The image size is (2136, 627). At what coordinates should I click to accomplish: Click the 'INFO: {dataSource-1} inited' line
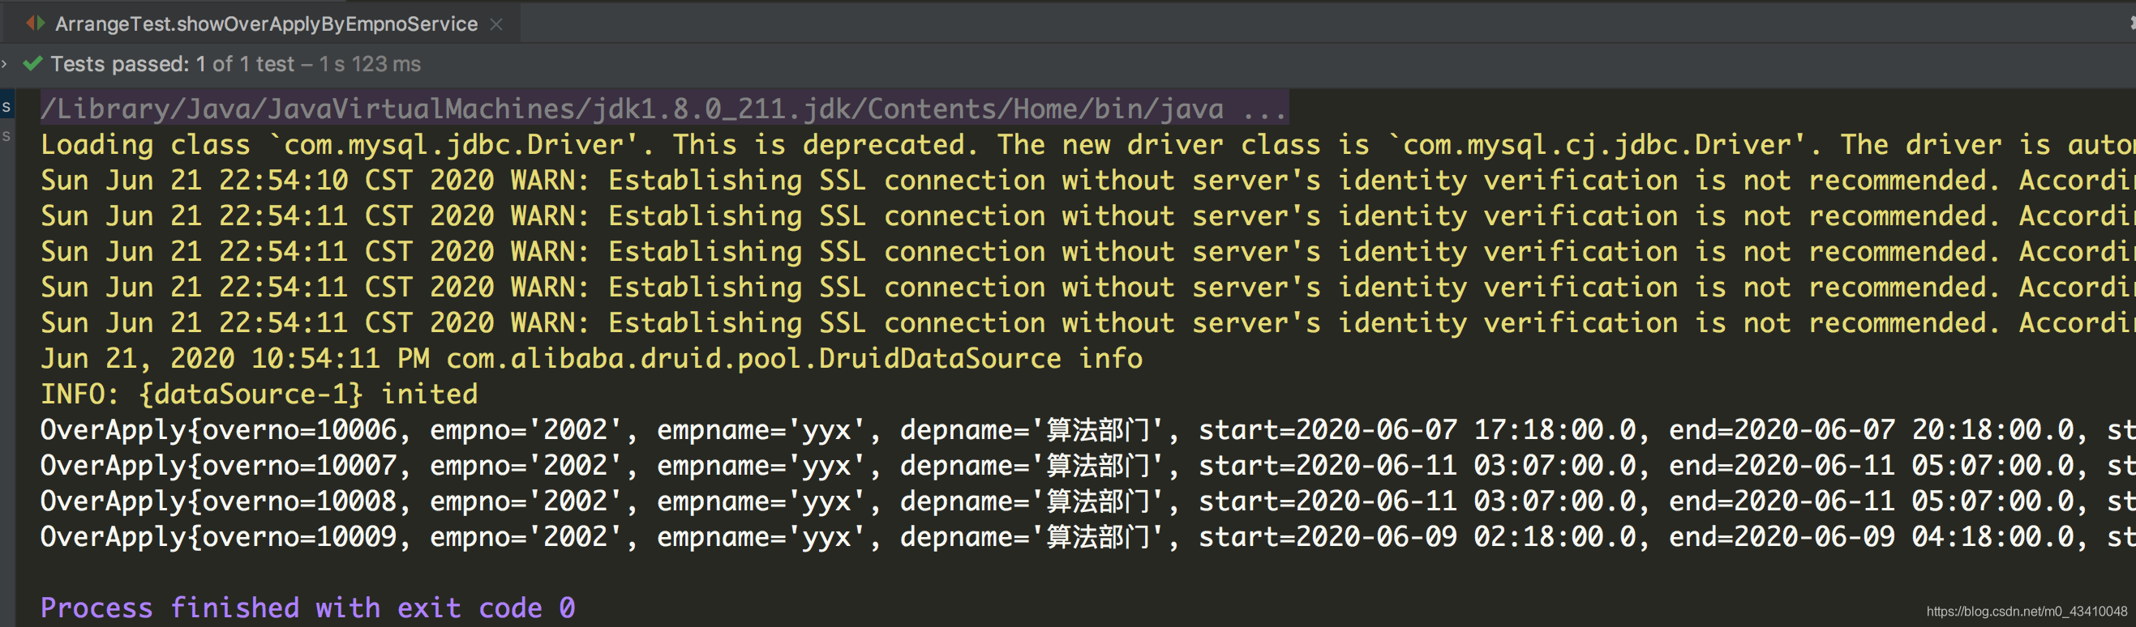coord(259,394)
